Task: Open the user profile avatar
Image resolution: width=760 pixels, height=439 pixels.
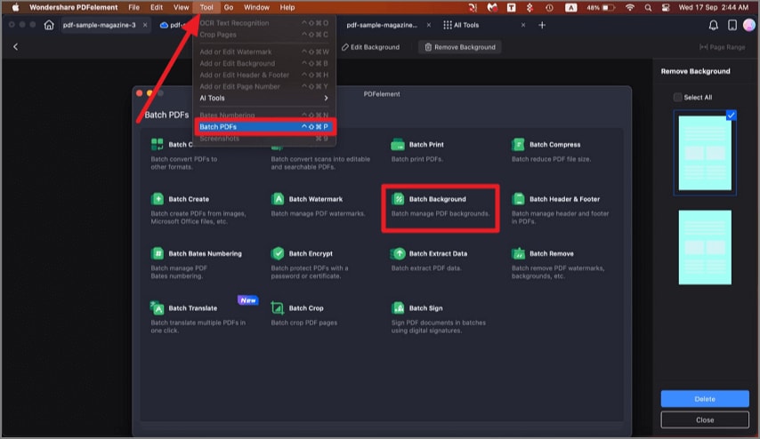Action: [x=749, y=25]
